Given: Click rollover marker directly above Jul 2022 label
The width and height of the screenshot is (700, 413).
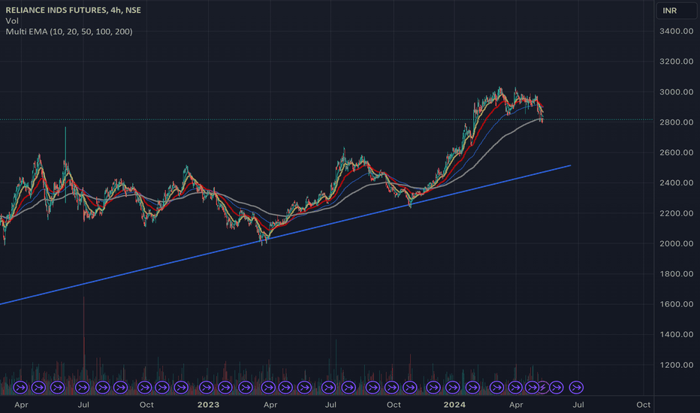Looking at the screenshot, I should tap(83, 387).
